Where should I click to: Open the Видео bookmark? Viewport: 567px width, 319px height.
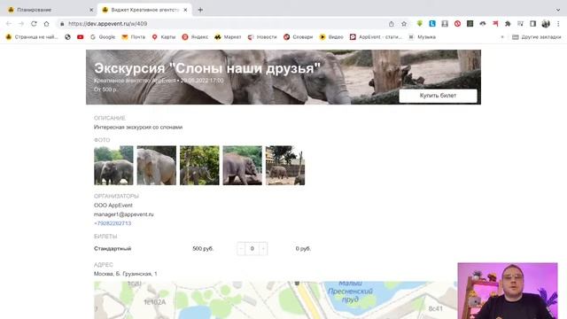pos(331,37)
